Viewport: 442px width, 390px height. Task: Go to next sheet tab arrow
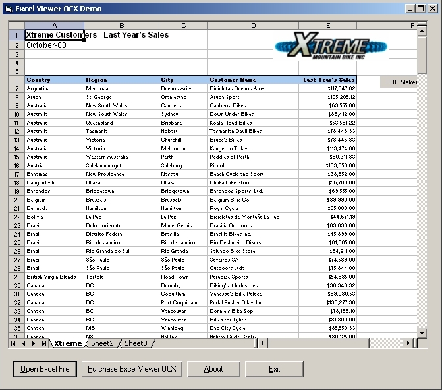pyautogui.click(x=34, y=343)
